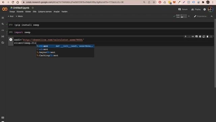The height and width of the screenshot is (122, 216).
Task: Select the CachingClient suggestion
Action: (x=65, y=55)
